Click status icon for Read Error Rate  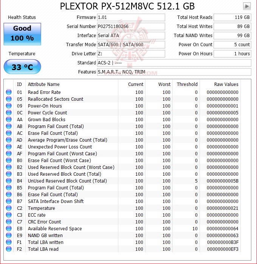9,92
